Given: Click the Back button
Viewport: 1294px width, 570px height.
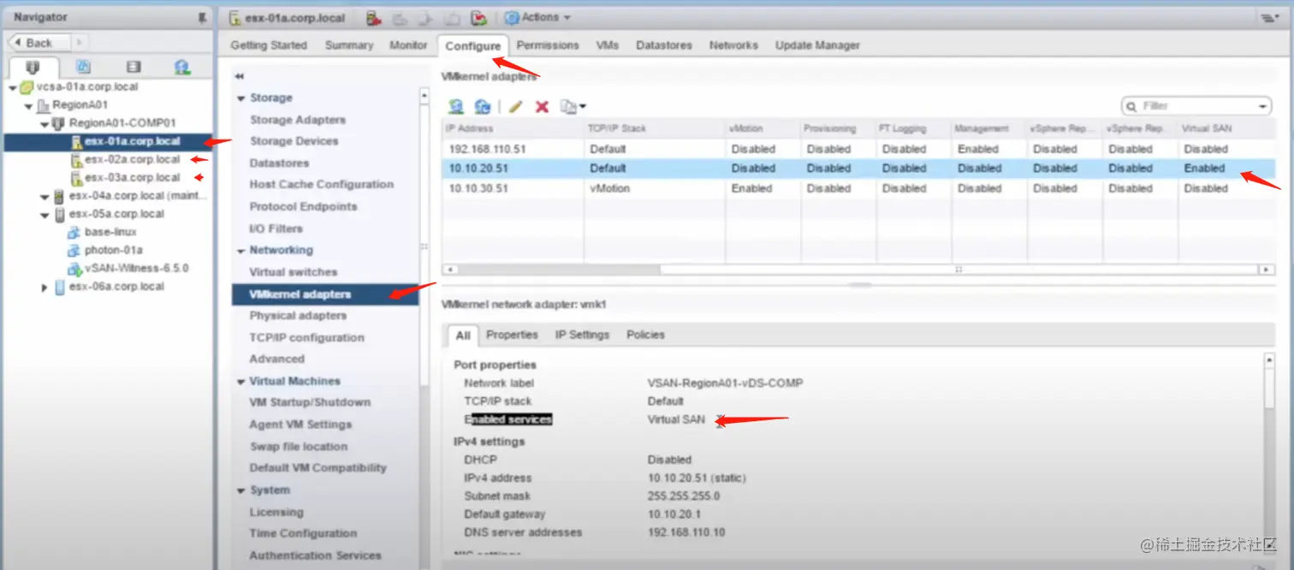Looking at the screenshot, I should pos(39,42).
